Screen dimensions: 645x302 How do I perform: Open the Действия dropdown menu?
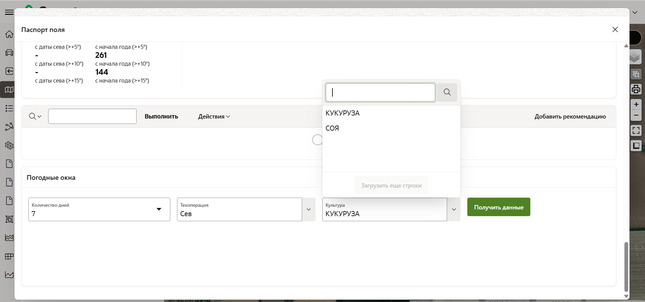[x=214, y=116]
